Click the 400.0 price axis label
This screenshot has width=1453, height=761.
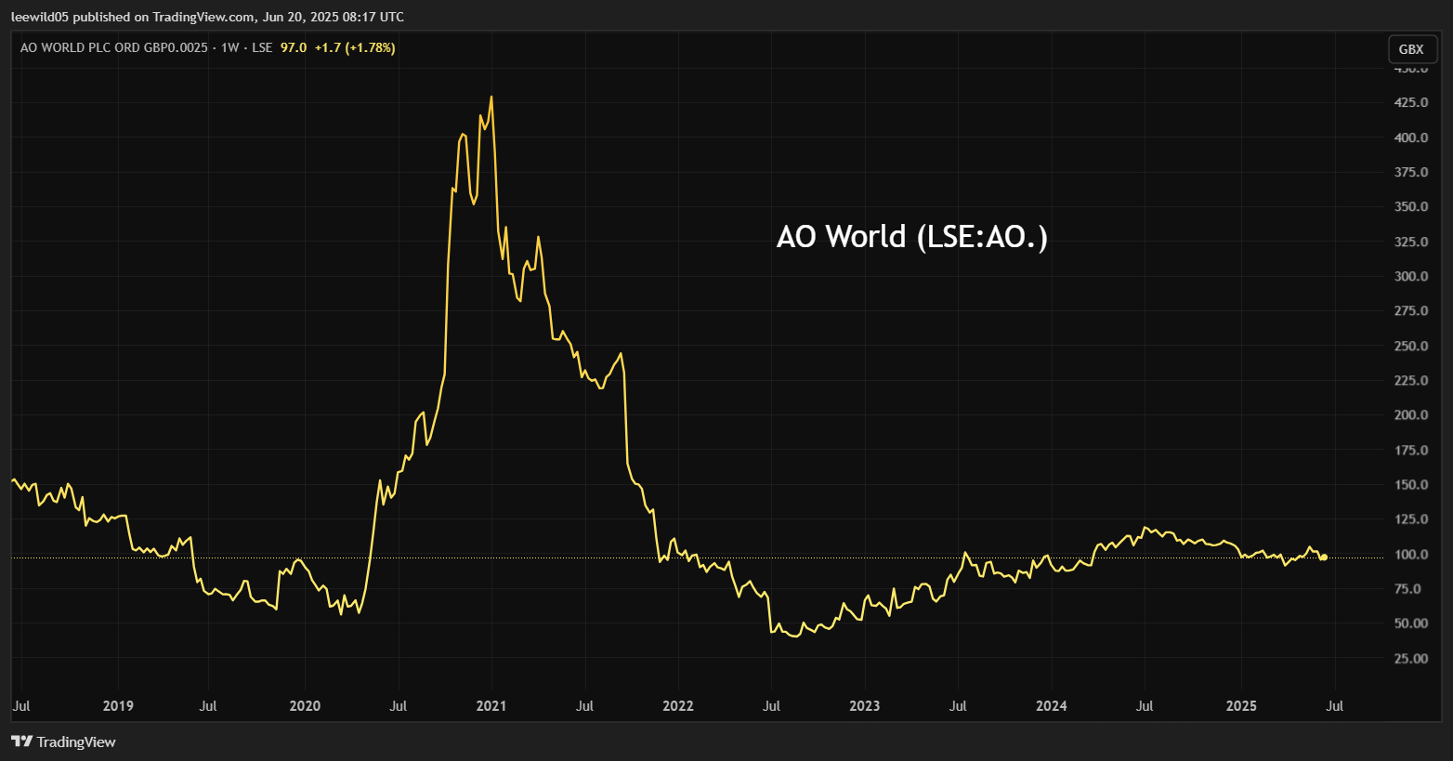[1411, 138]
